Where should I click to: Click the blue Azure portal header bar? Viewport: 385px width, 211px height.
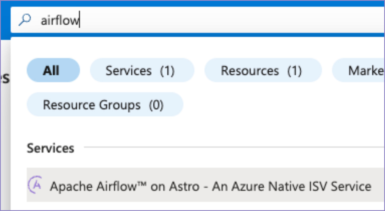tap(195, 3)
